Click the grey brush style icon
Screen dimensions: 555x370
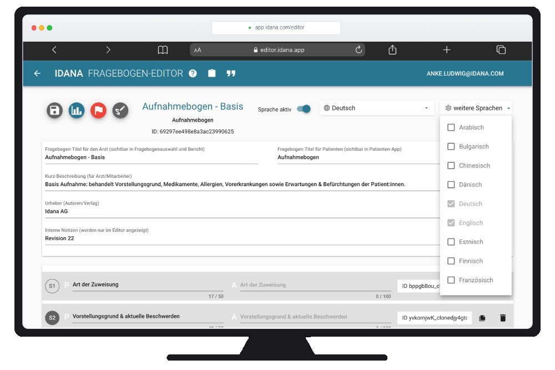click(120, 110)
